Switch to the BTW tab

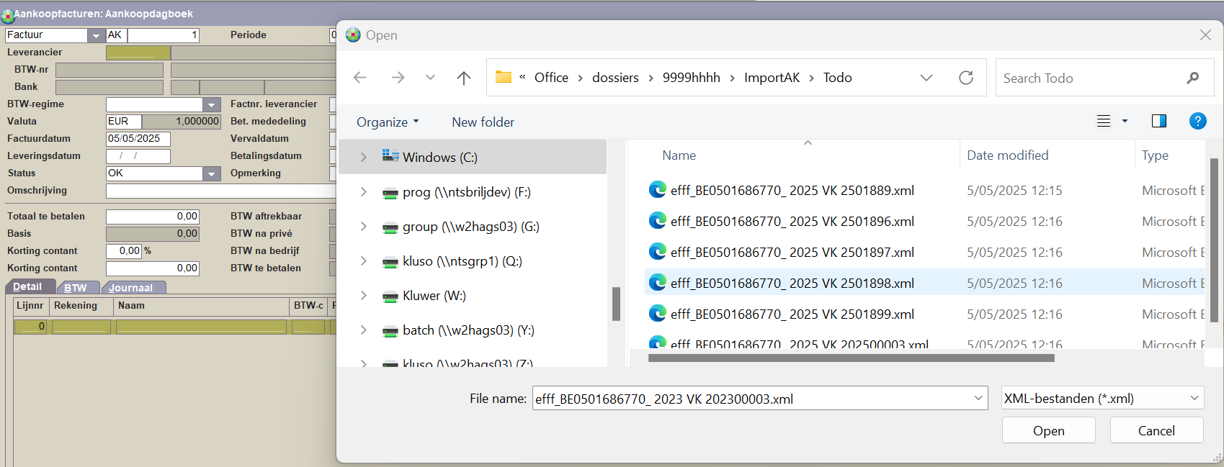[x=75, y=288]
